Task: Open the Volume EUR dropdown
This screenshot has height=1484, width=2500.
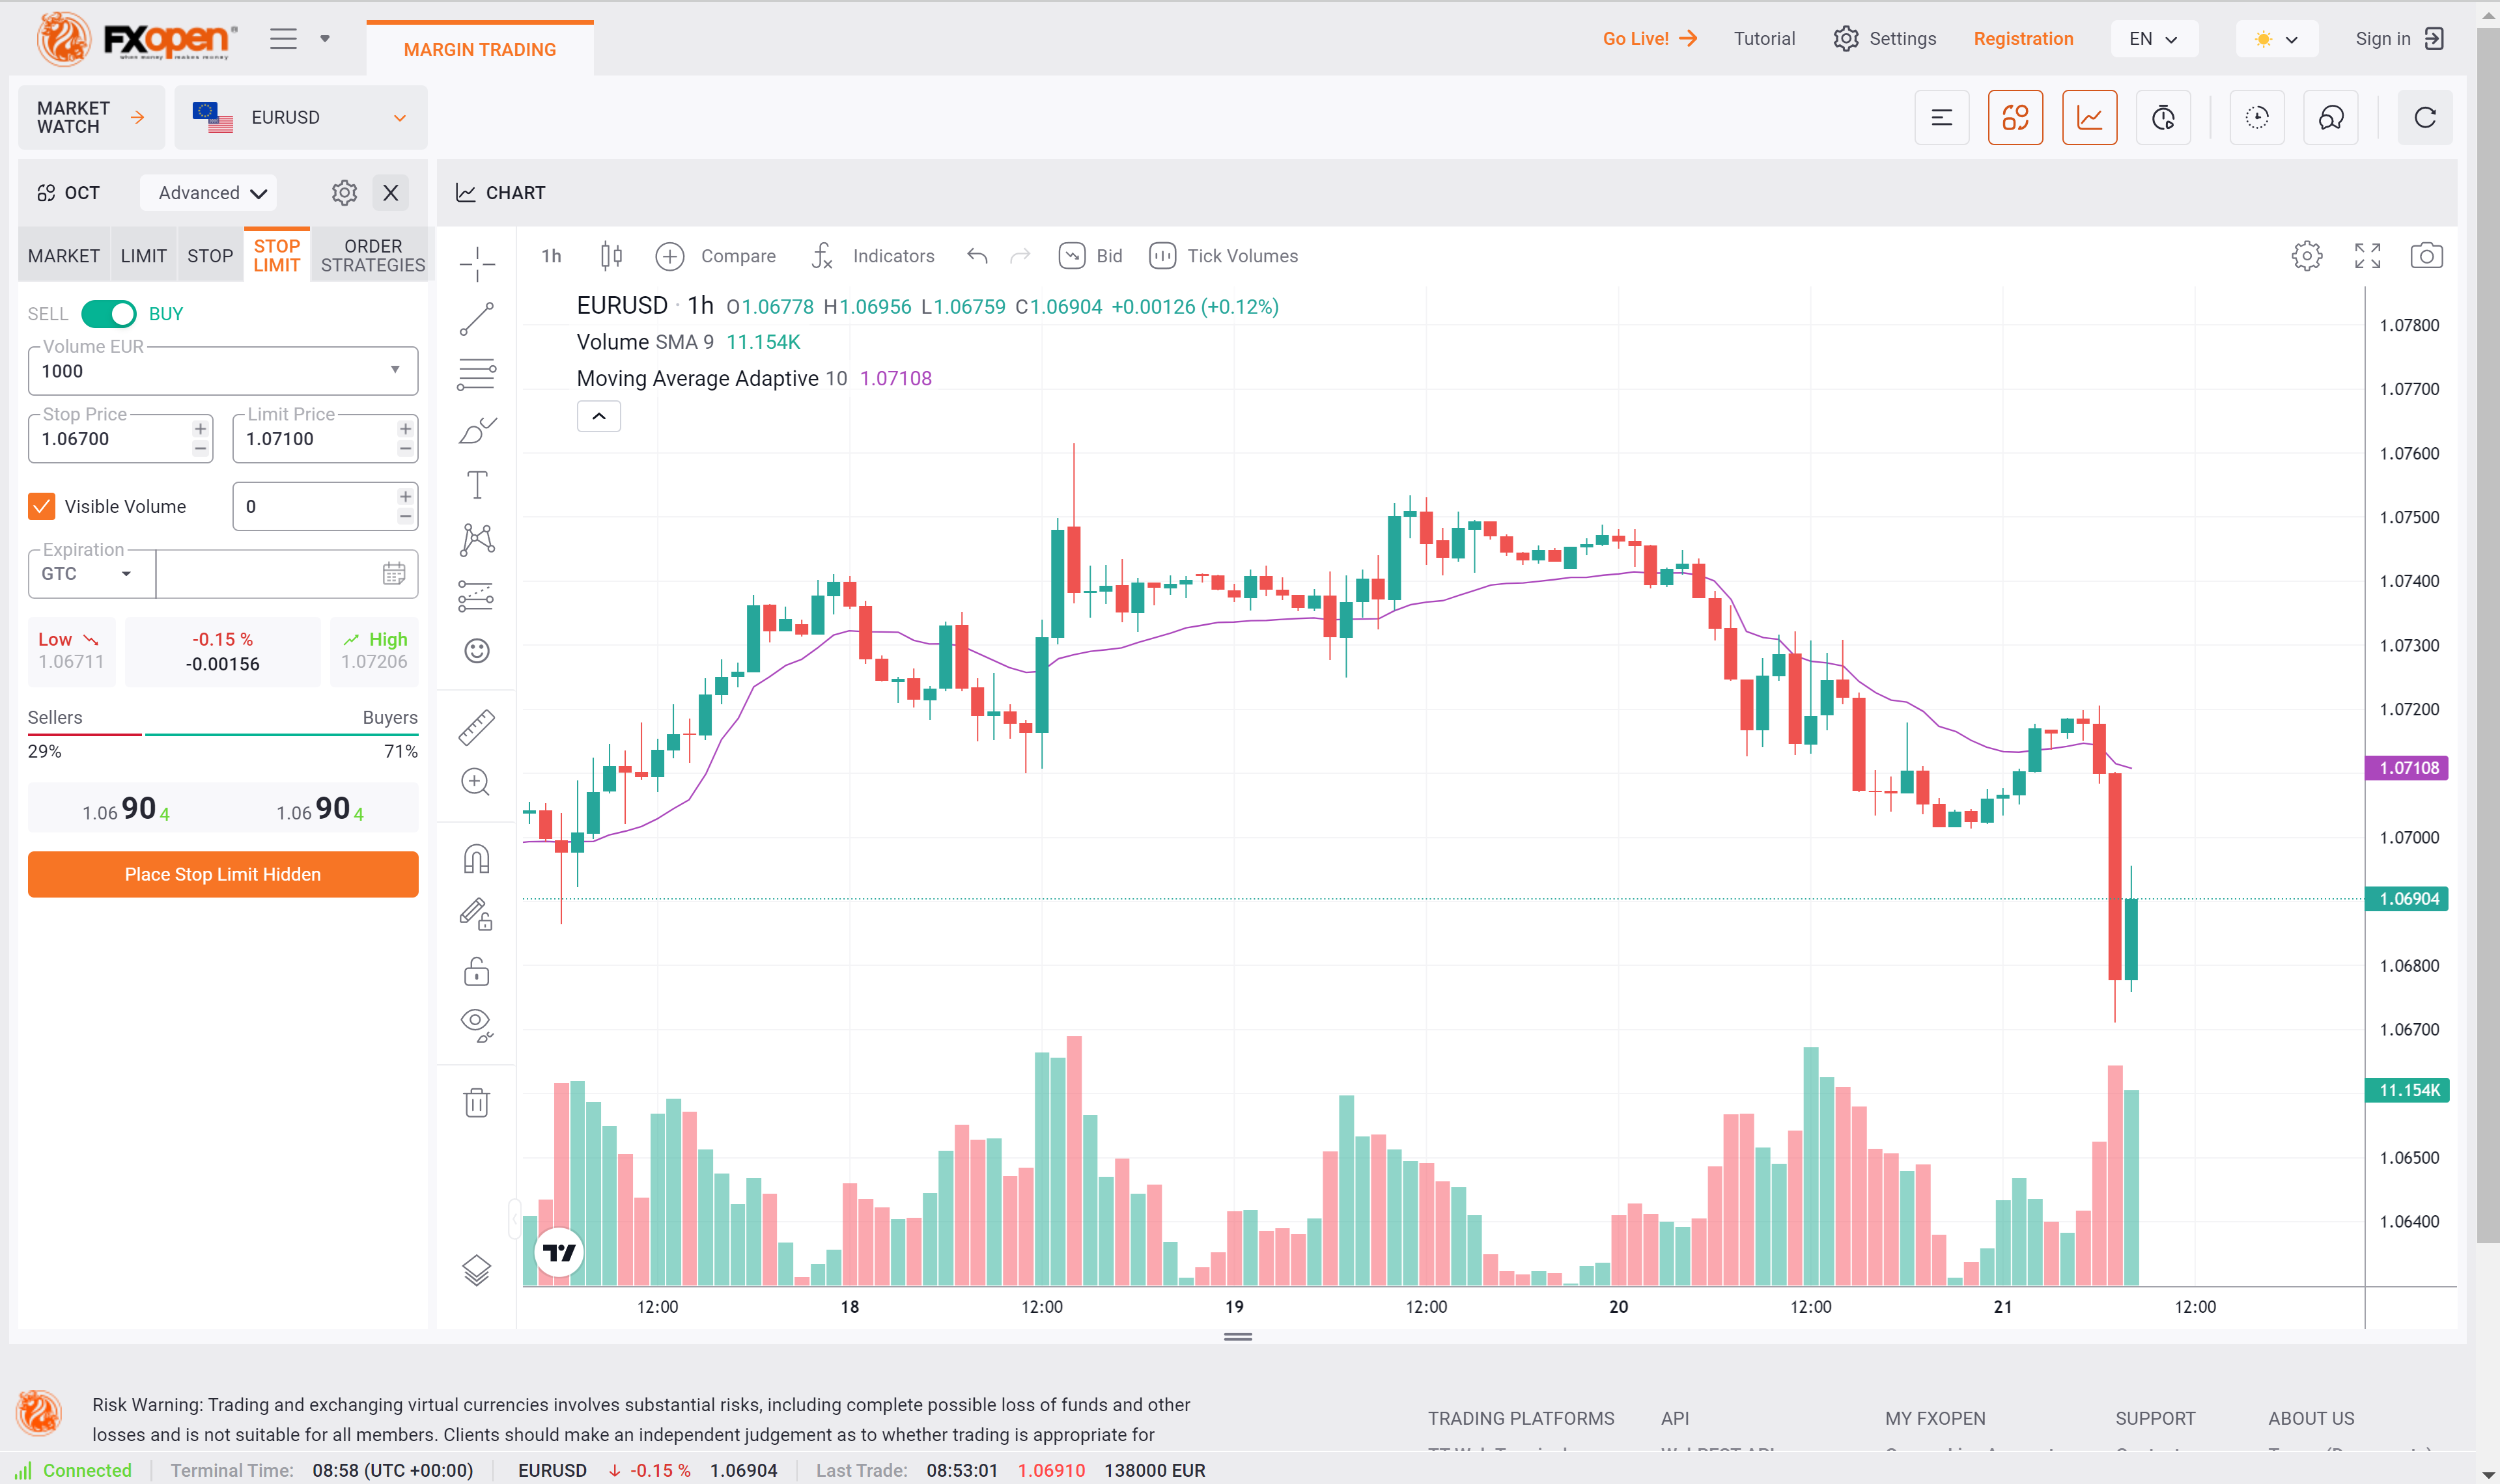Action: coord(395,370)
